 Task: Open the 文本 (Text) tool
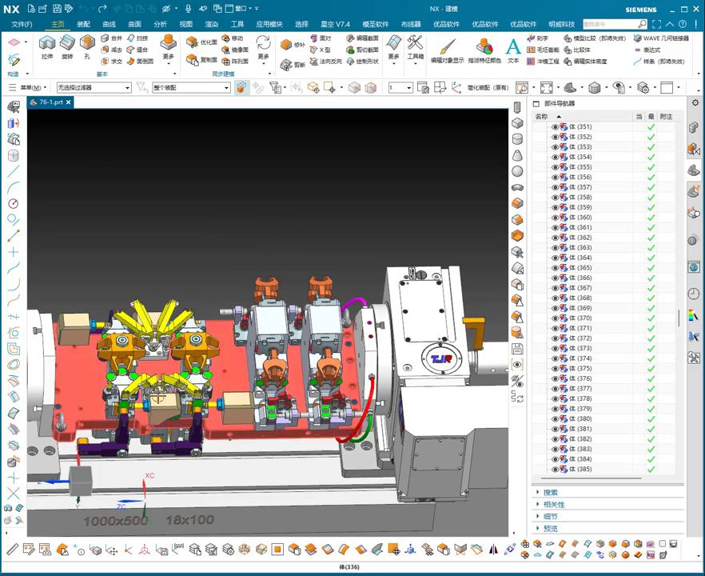point(513,49)
